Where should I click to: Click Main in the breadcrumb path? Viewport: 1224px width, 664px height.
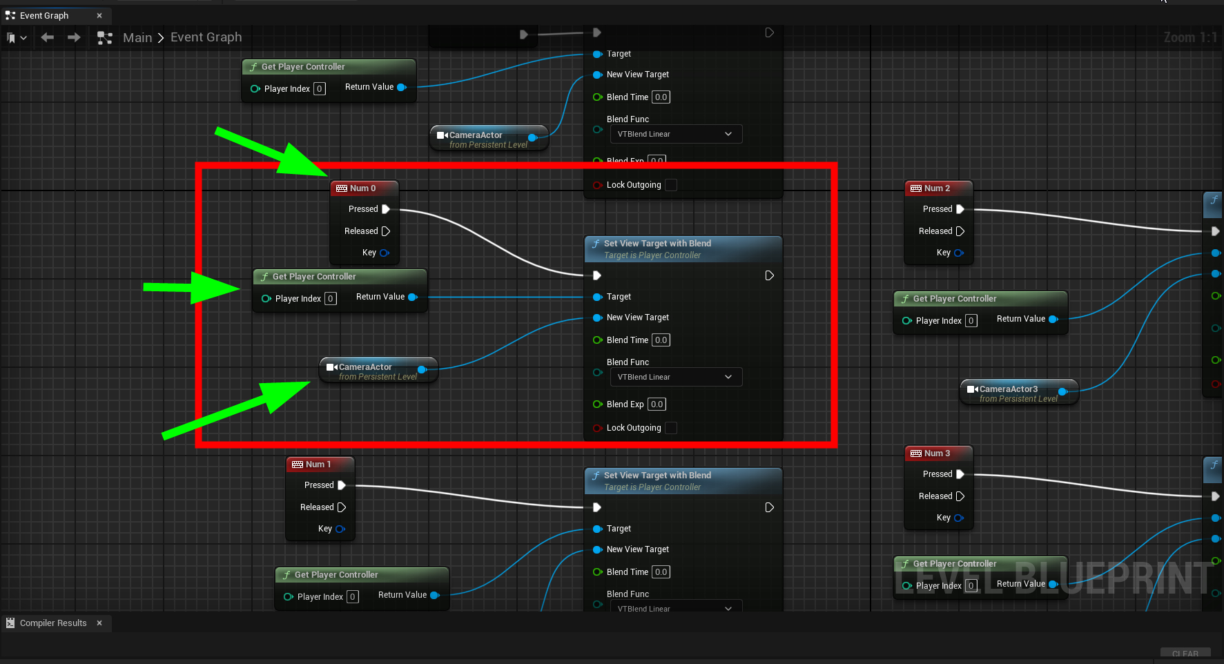coord(137,38)
